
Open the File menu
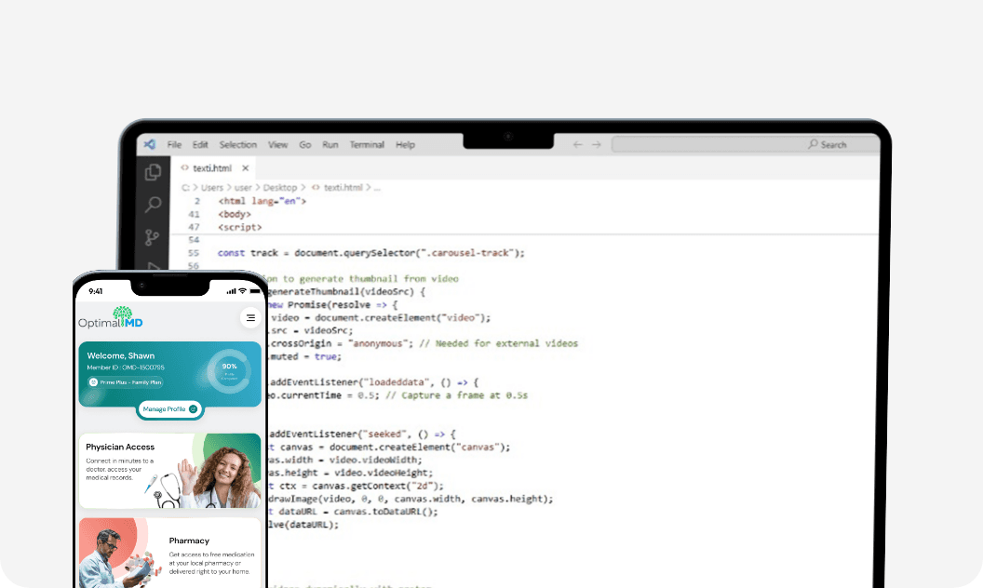coord(174,144)
